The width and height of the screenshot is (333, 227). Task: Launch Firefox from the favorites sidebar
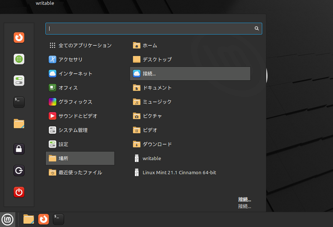pos(19,37)
